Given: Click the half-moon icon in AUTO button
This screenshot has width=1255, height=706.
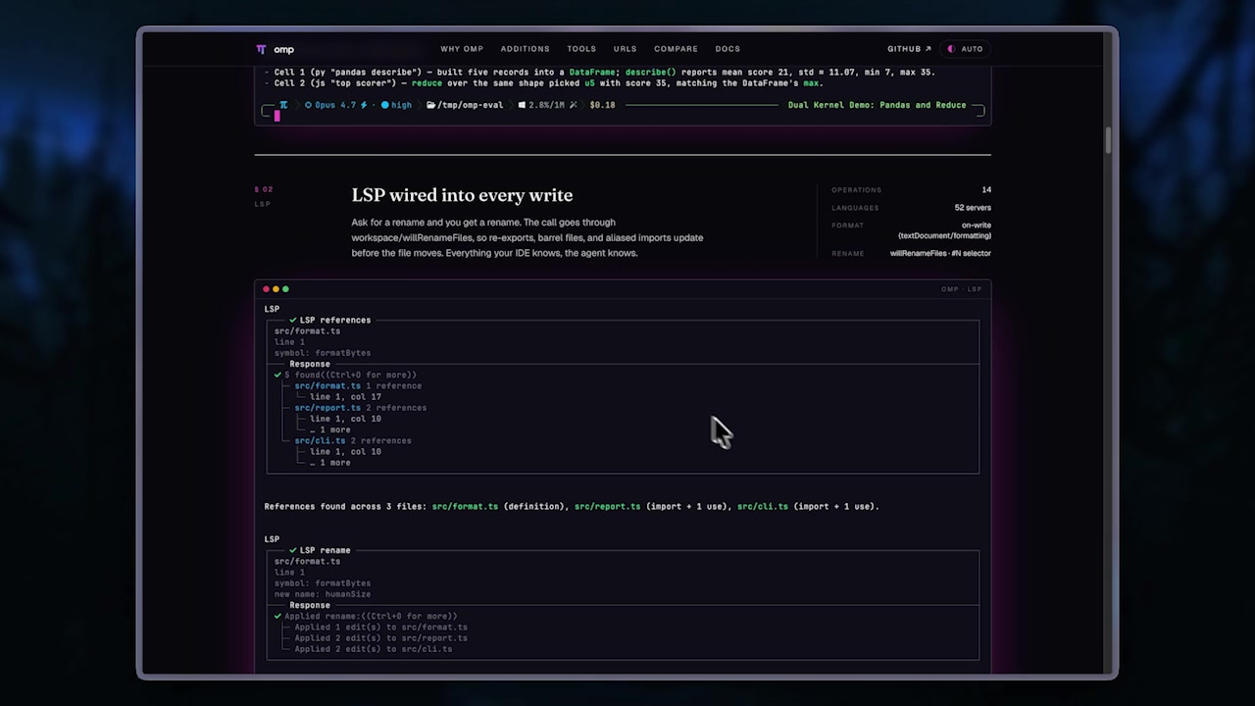Looking at the screenshot, I should tap(951, 49).
